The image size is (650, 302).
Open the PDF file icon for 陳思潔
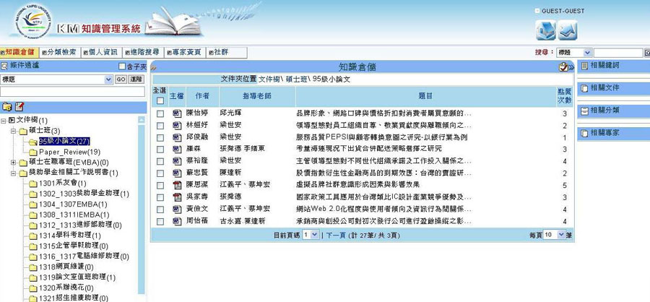(176, 185)
